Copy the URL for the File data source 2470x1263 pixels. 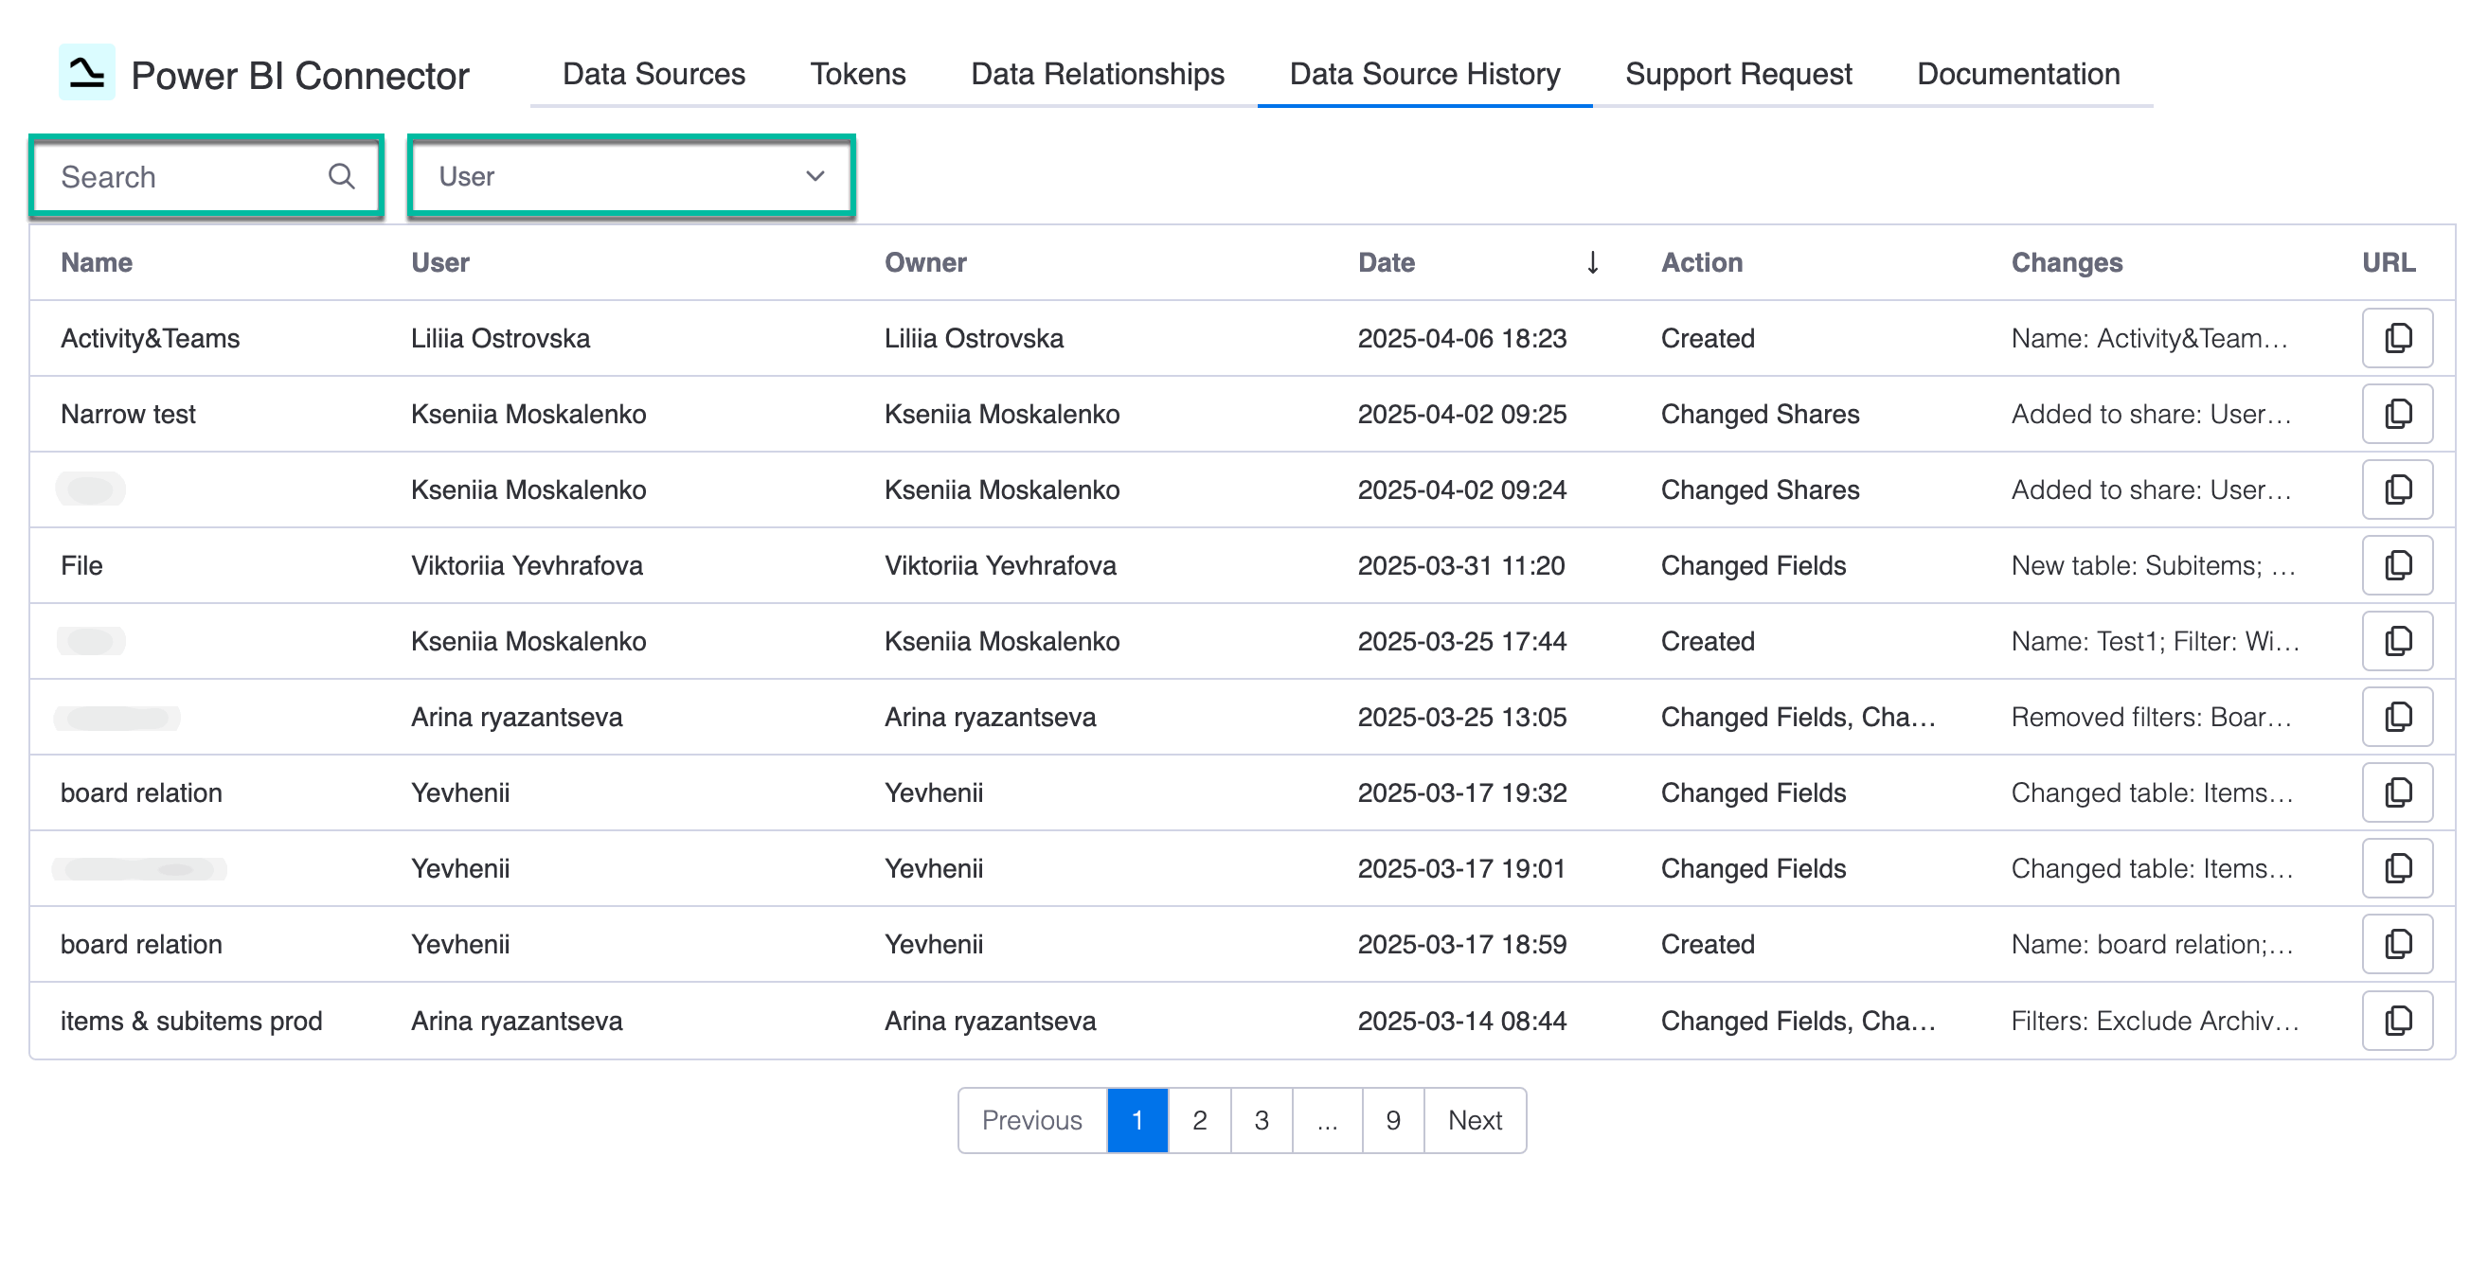tap(2397, 565)
